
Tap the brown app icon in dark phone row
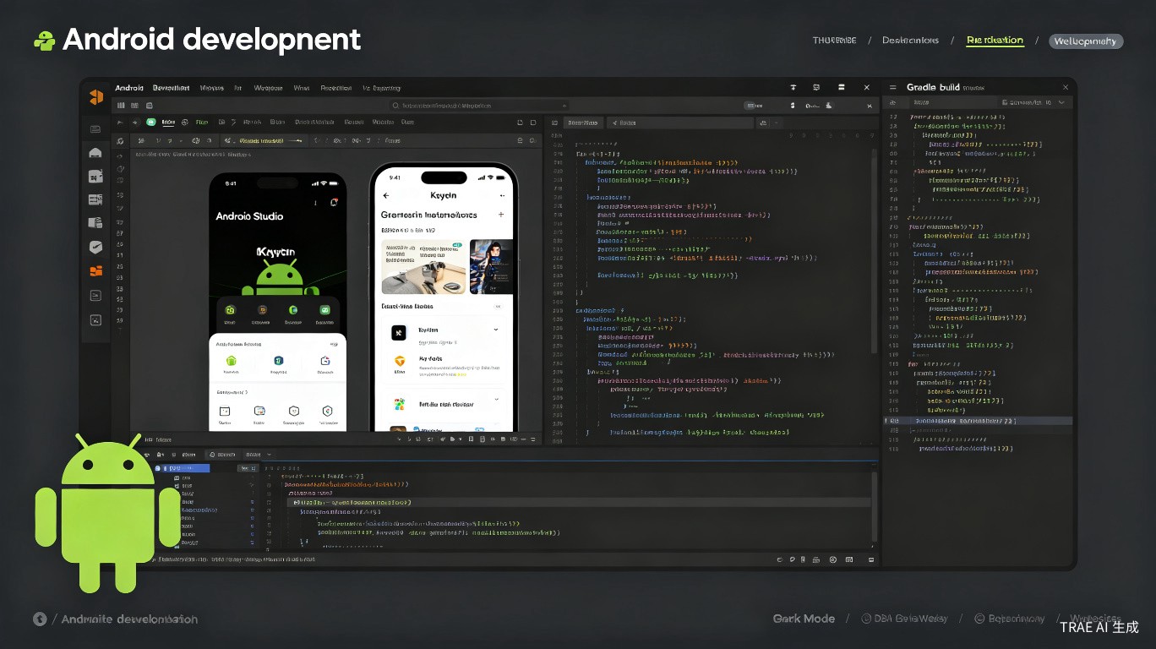coord(262,311)
